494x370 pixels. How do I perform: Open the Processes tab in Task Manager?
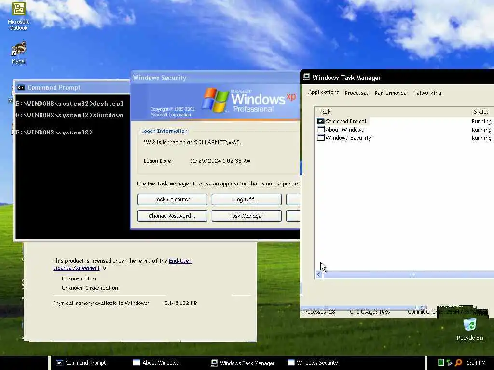[357, 93]
